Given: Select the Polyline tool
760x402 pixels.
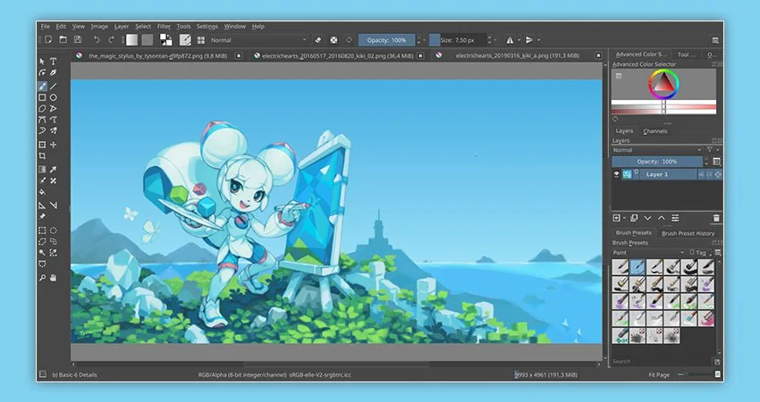Looking at the screenshot, I should pos(54,108).
